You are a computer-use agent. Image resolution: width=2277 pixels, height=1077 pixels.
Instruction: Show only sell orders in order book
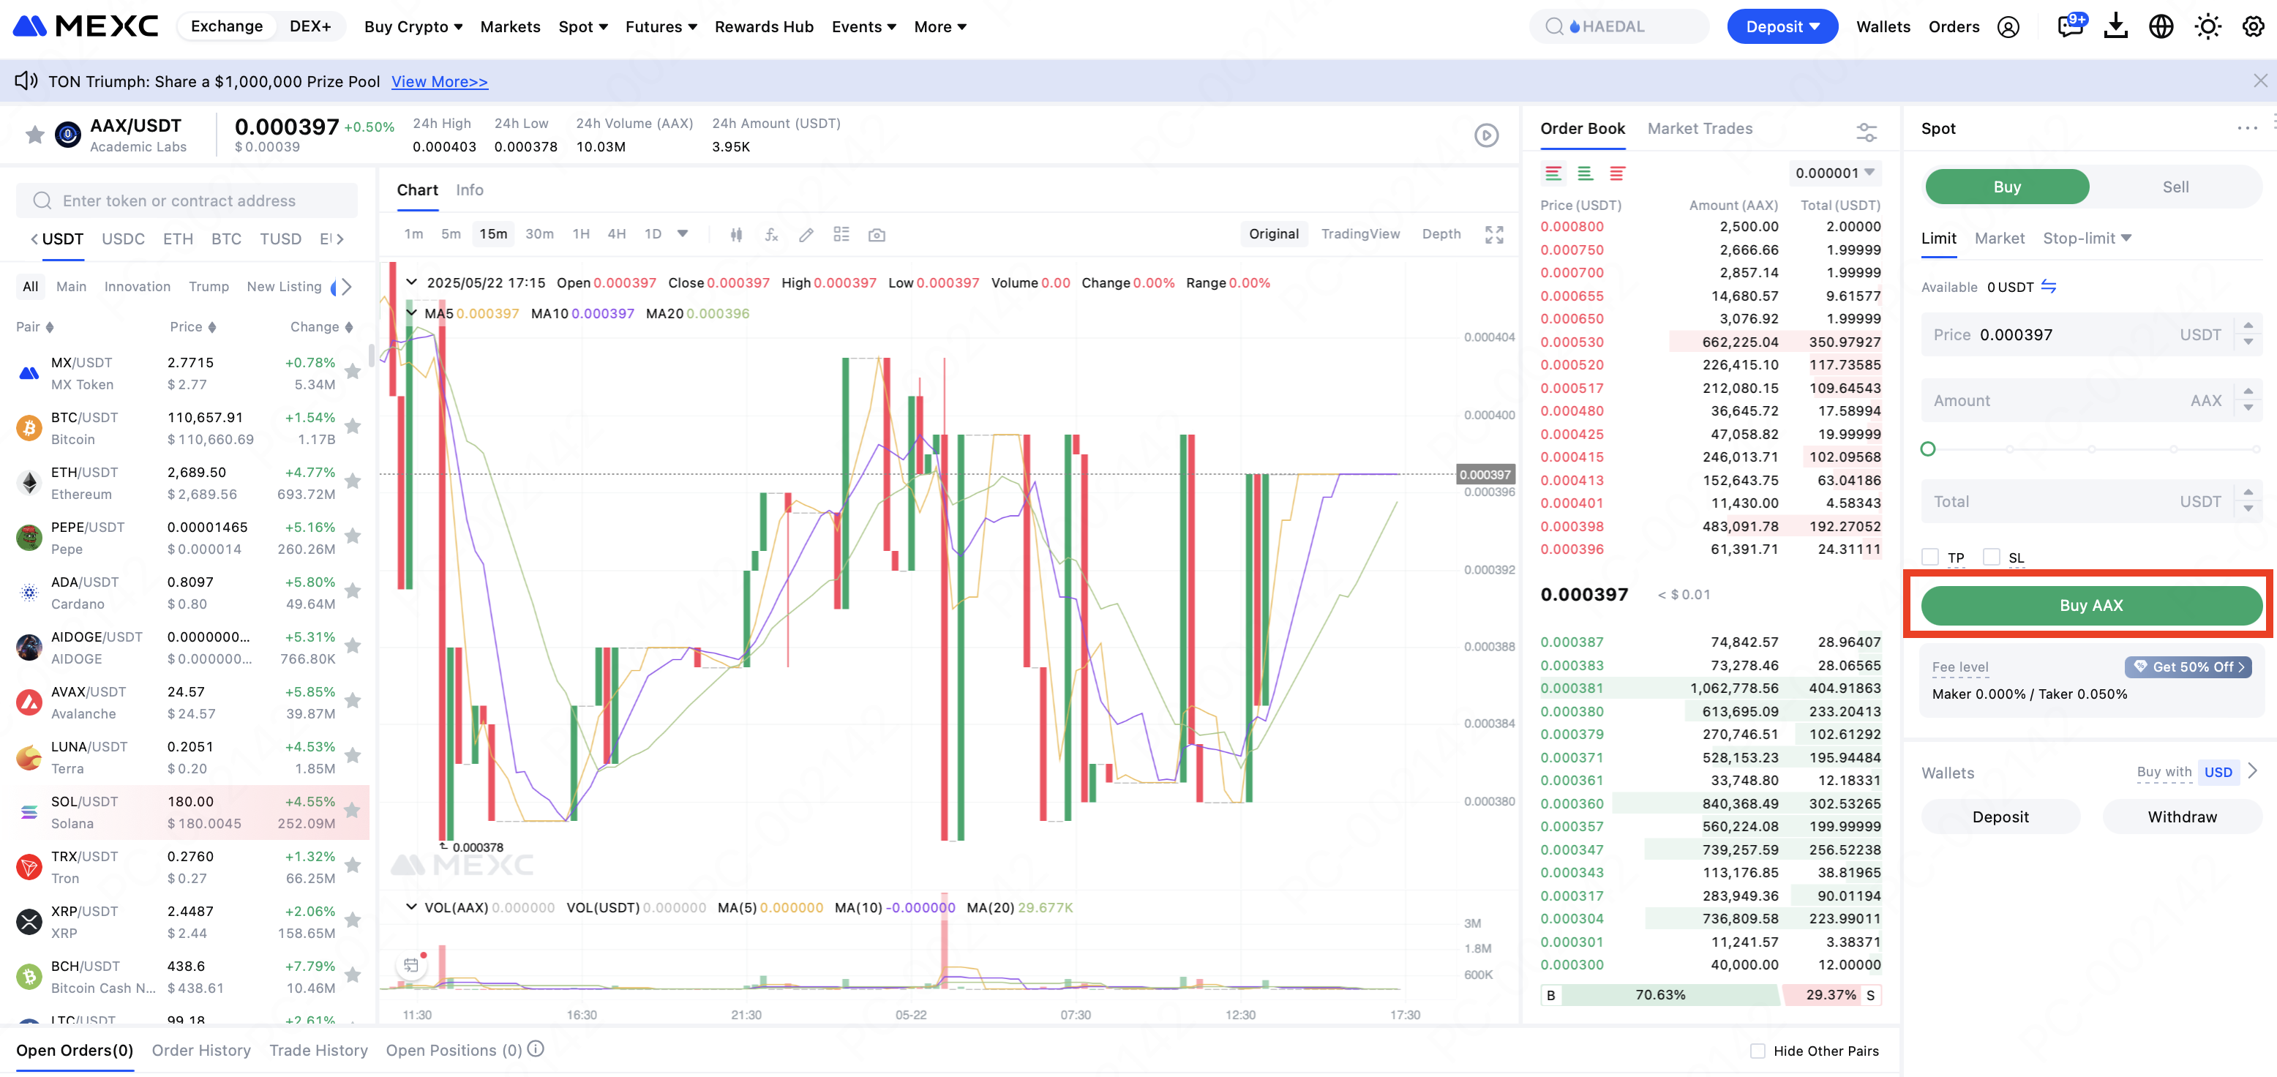tap(1617, 173)
